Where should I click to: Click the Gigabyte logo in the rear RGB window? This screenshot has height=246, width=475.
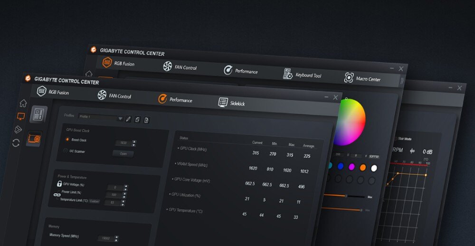[94, 50]
